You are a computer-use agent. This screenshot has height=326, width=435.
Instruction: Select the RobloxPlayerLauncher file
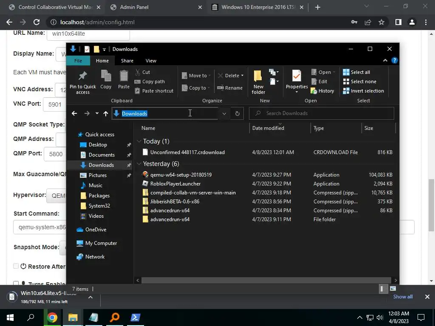[x=175, y=183]
